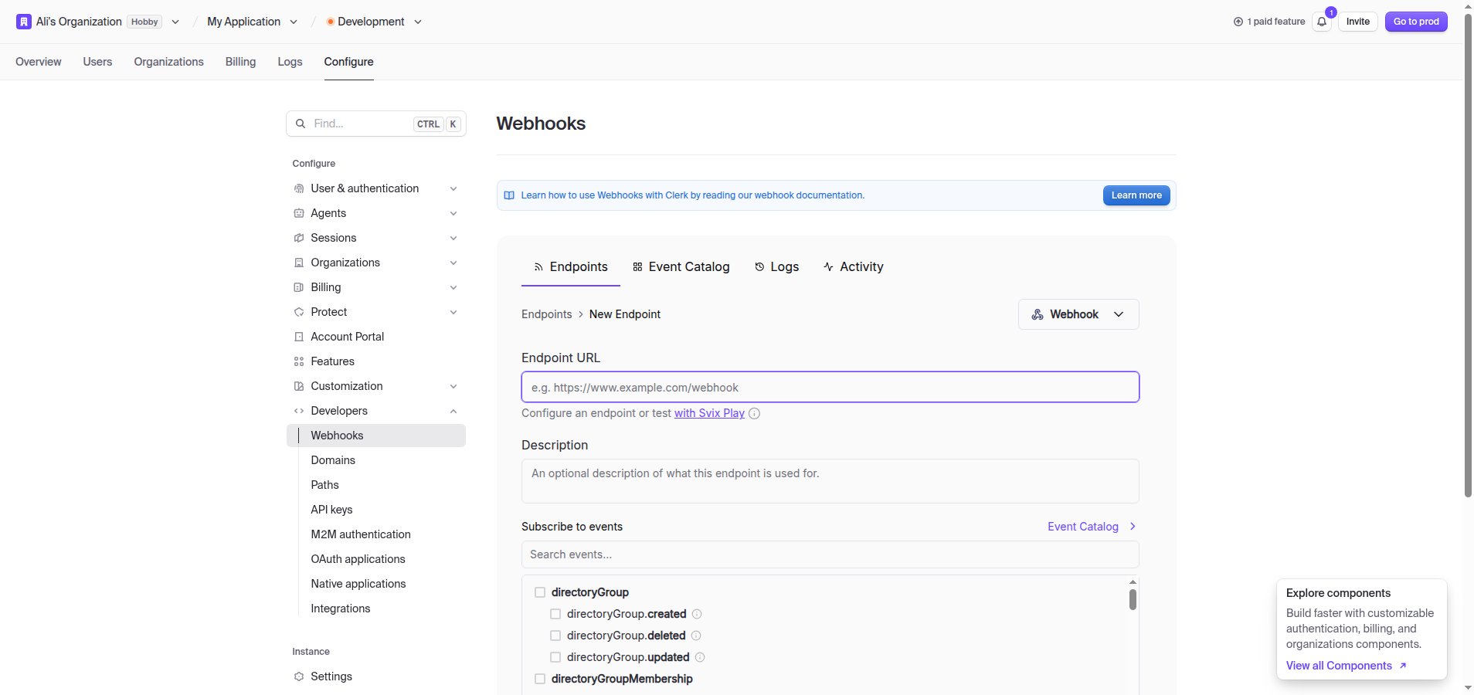Click the info icon beside Svix Play
Viewport: 1474px width, 695px height.
pyautogui.click(x=755, y=413)
